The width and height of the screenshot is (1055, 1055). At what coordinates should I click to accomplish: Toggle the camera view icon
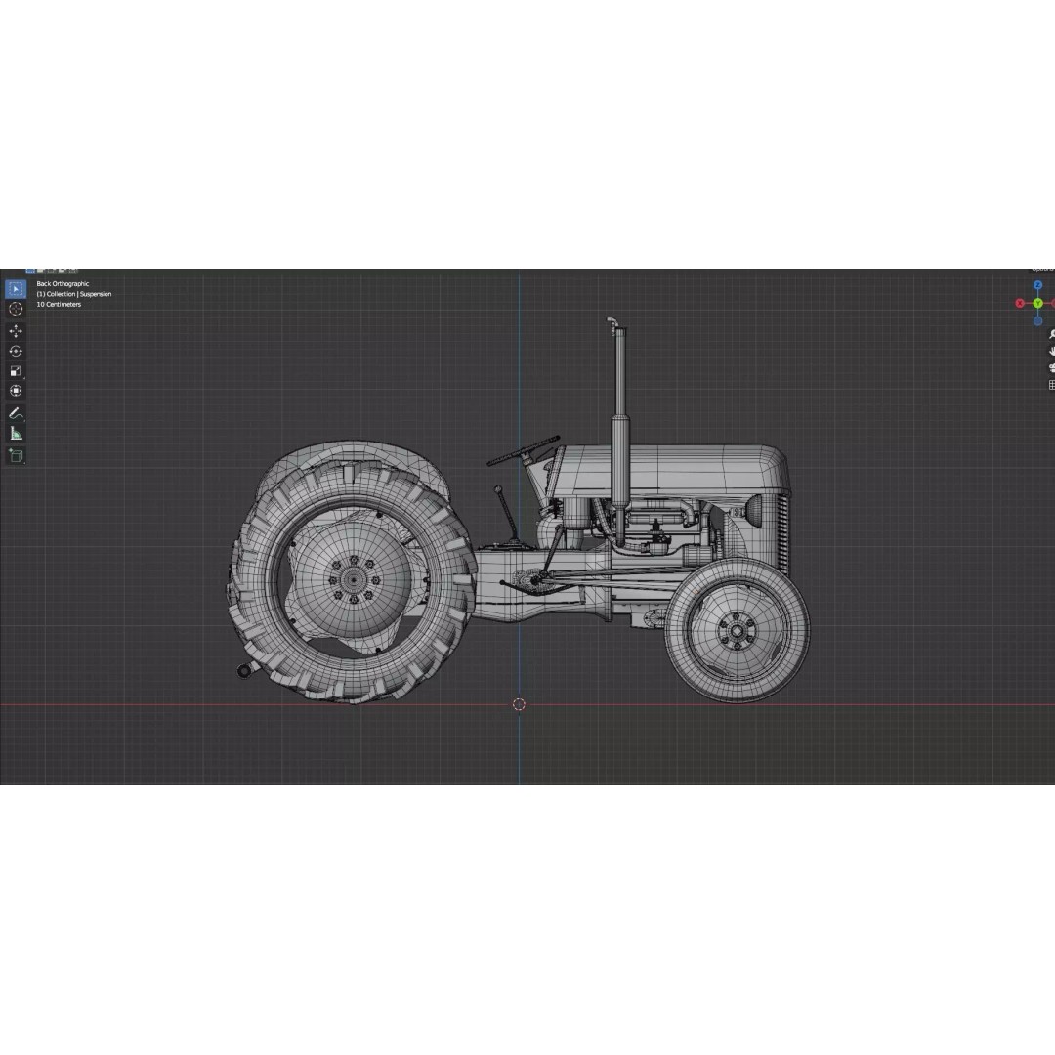(1052, 368)
